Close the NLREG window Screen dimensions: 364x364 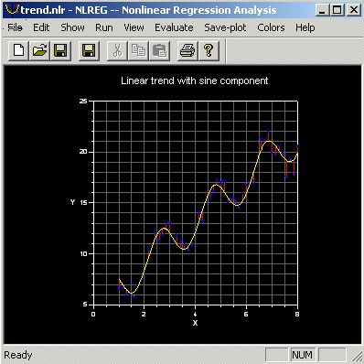(x=354, y=10)
